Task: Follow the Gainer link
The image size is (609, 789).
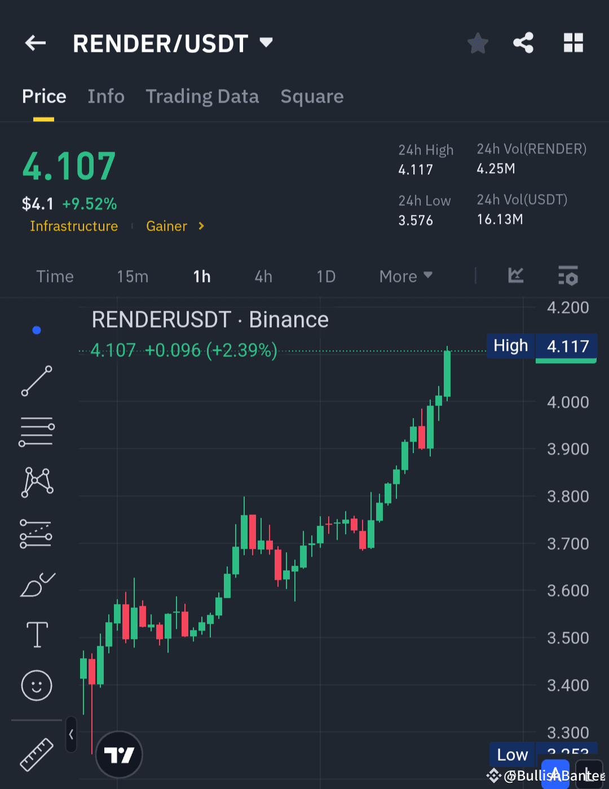Action: coord(166,226)
